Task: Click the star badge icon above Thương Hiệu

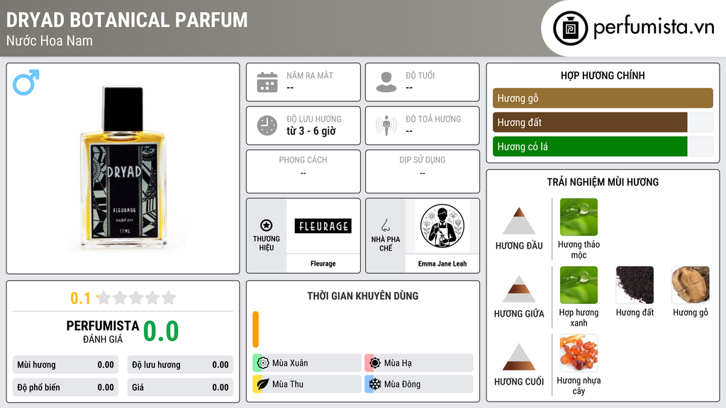Action: (267, 225)
